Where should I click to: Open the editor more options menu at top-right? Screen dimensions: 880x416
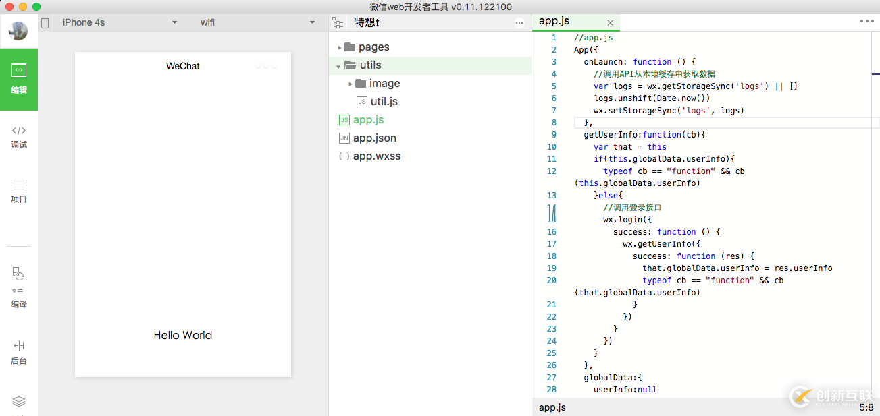[866, 21]
